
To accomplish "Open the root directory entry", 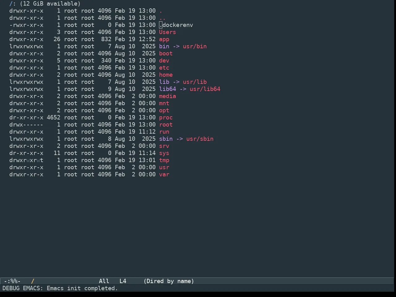I will coord(166,125).
